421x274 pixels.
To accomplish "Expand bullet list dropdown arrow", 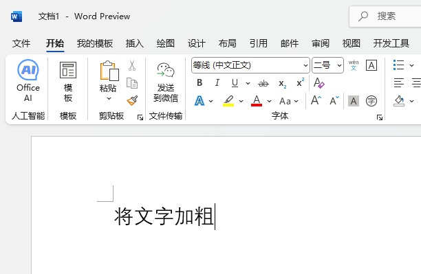I will (411, 65).
